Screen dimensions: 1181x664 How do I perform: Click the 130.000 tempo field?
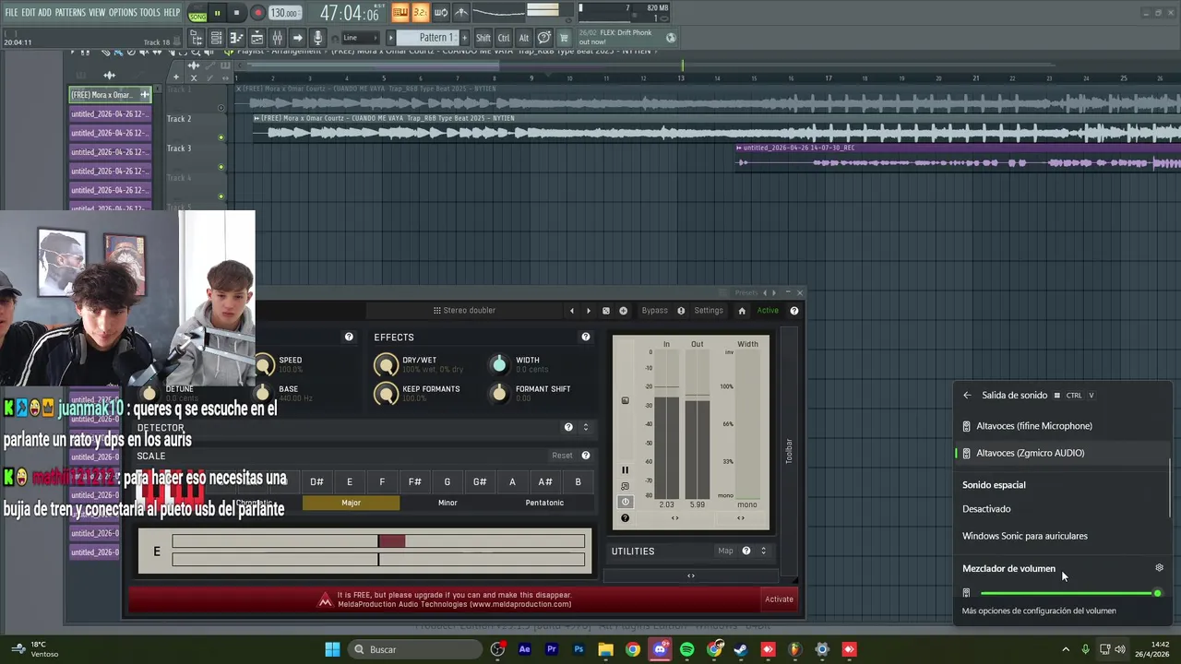(284, 13)
